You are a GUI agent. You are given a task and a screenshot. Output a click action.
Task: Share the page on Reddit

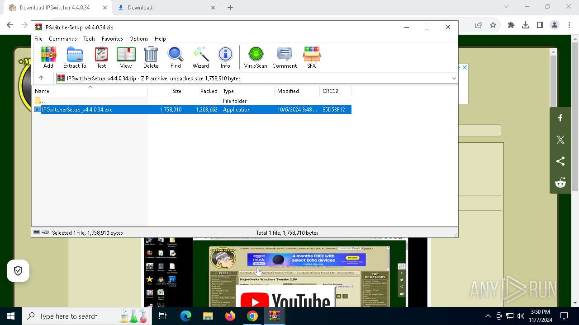(560, 183)
